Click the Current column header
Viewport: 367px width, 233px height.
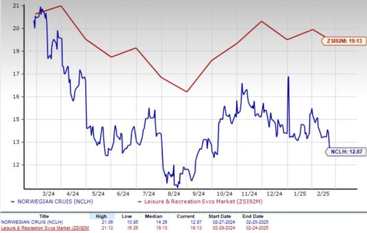click(x=186, y=216)
